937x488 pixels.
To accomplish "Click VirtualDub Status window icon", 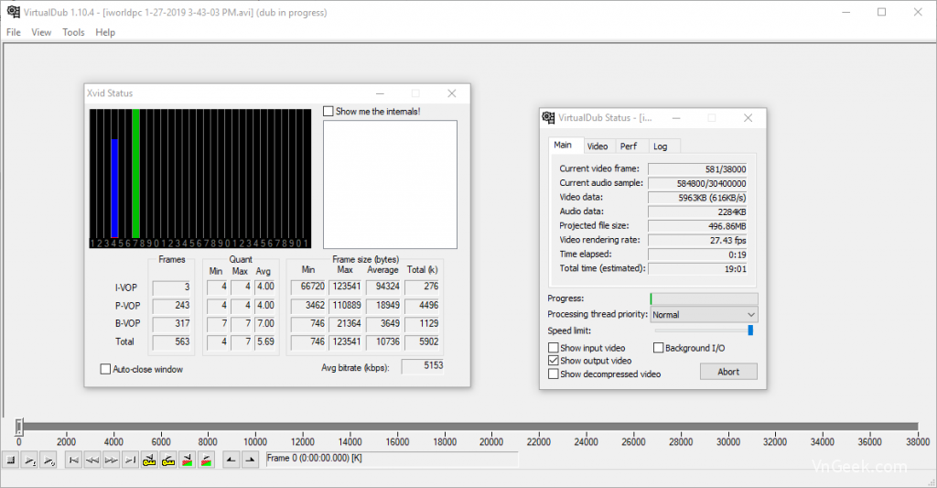I will coord(548,117).
